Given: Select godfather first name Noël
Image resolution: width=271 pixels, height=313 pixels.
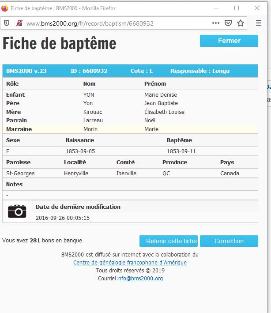Looking at the screenshot, I should (150, 121).
